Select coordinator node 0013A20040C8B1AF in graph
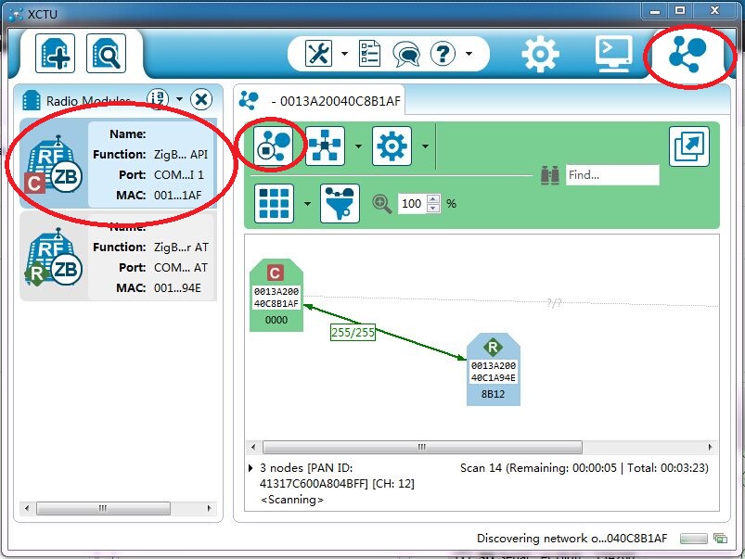This screenshot has height=559, width=745. pyautogui.click(x=276, y=295)
